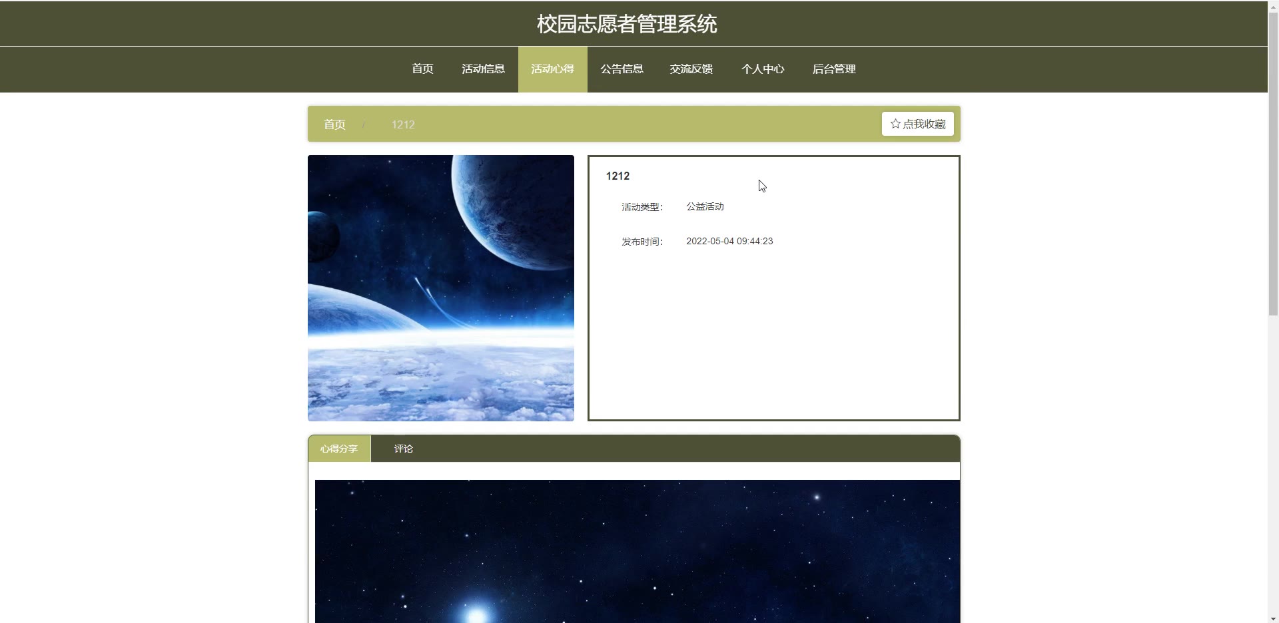Switch to the 评论 tab
The width and height of the screenshot is (1279, 623).
click(x=403, y=449)
